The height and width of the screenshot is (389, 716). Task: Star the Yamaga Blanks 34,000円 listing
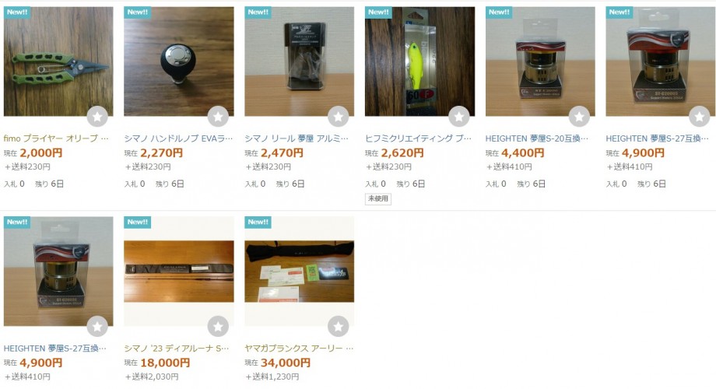click(339, 327)
